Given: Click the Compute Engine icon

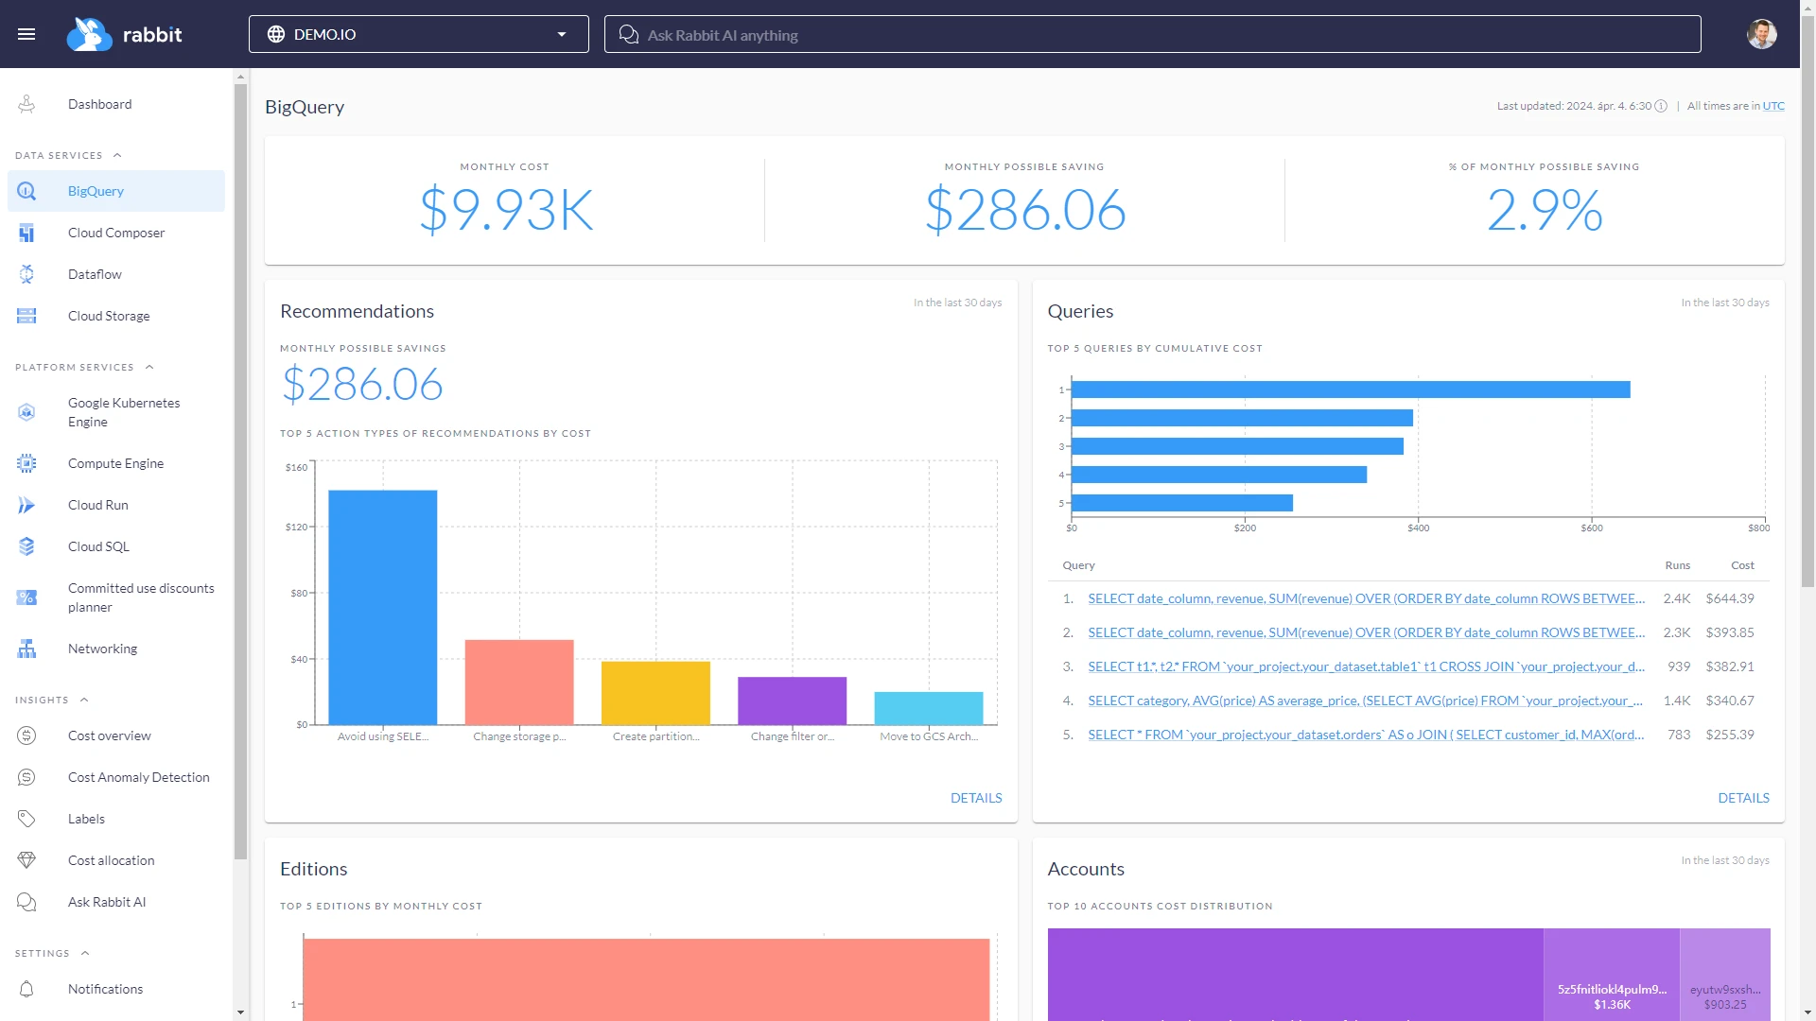Looking at the screenshot, I should click(x=26, y=463).
